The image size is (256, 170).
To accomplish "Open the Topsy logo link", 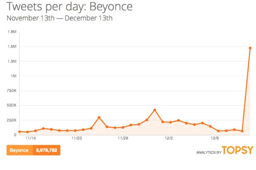I will coord(237,151).
